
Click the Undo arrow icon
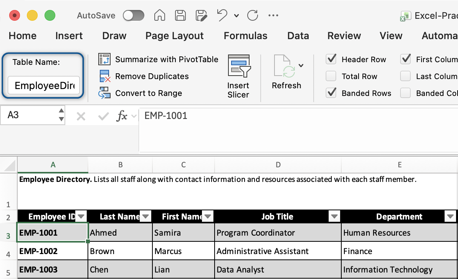tap(222, 15)
